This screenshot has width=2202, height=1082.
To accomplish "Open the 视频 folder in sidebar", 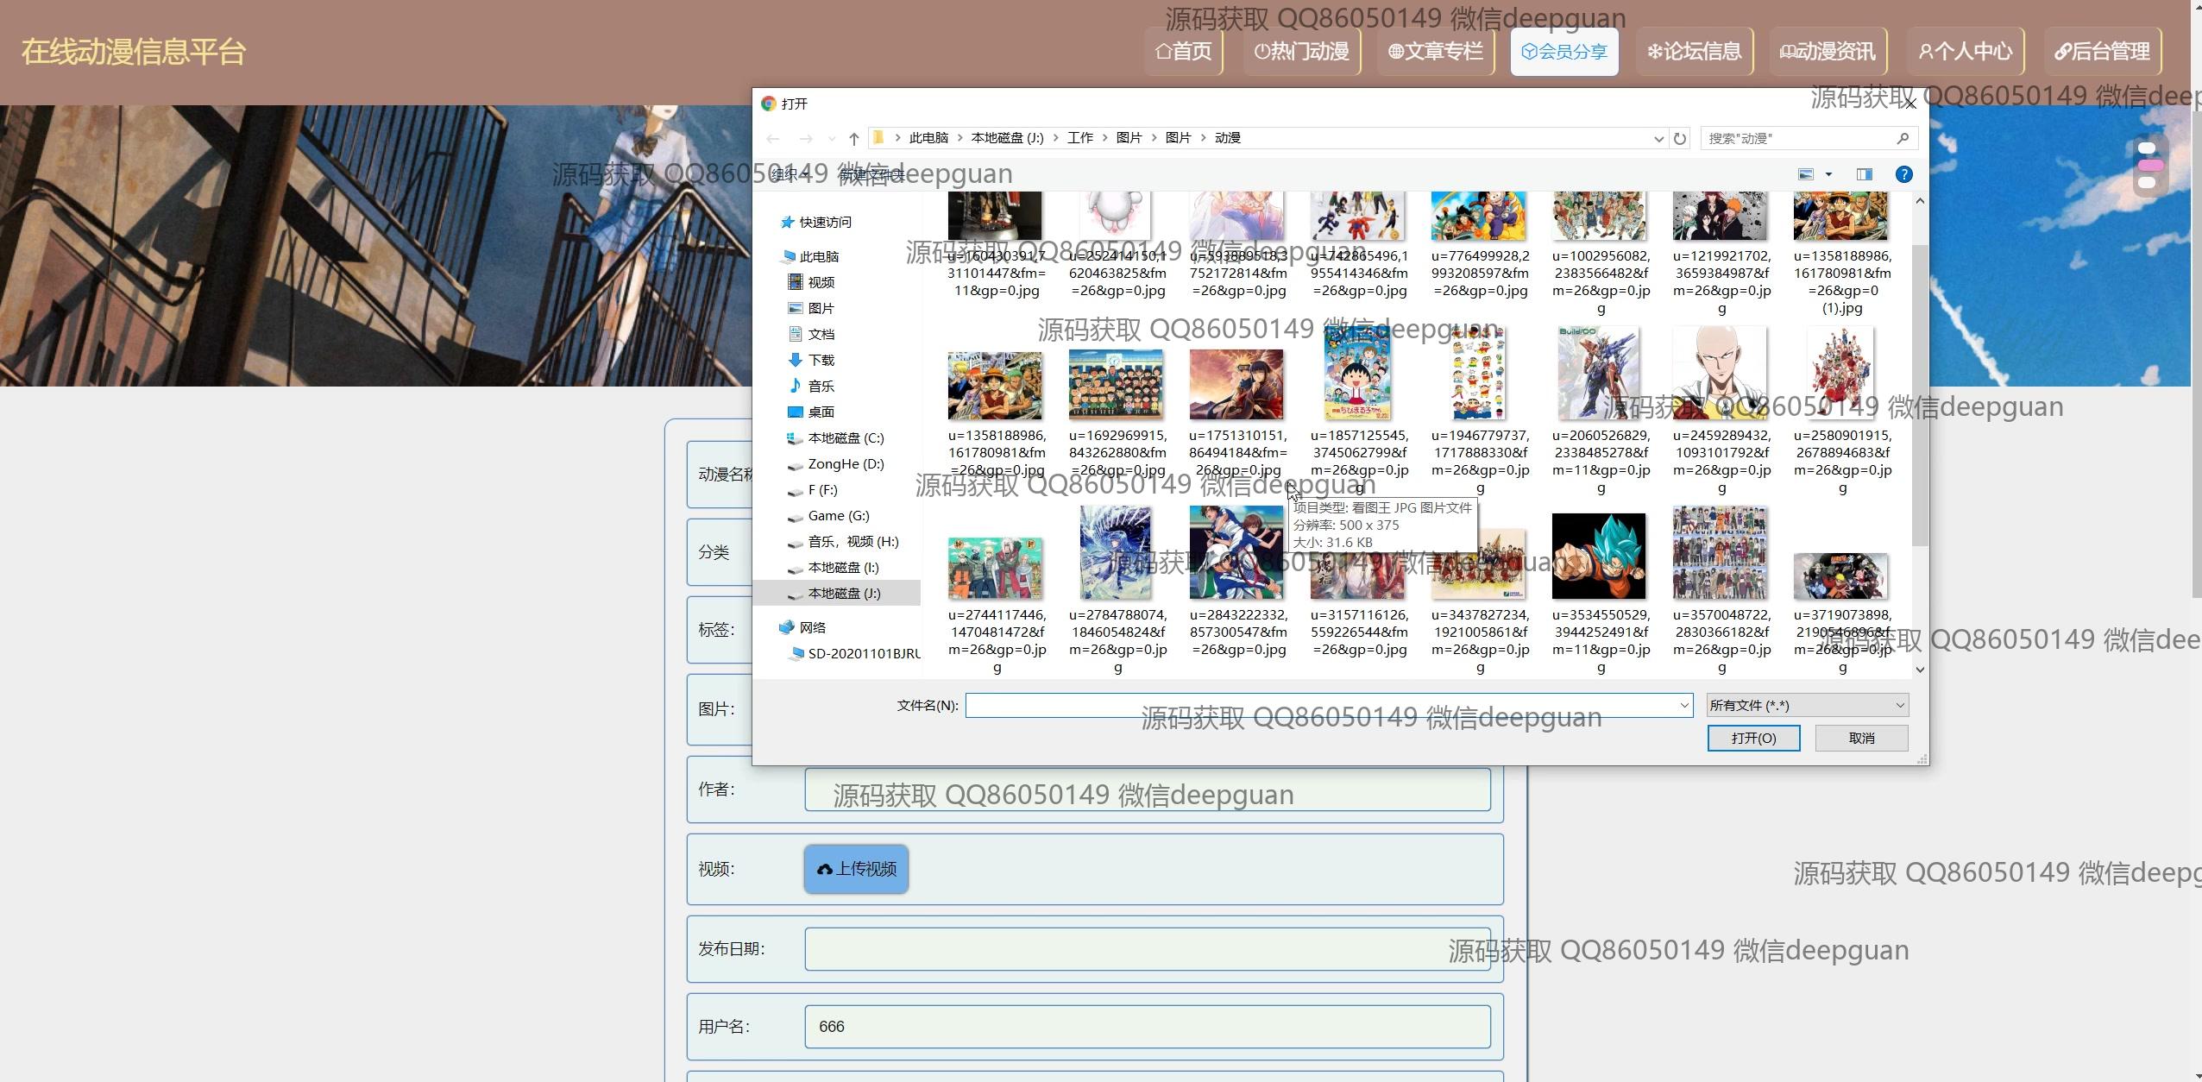I will tap(821, 282).
